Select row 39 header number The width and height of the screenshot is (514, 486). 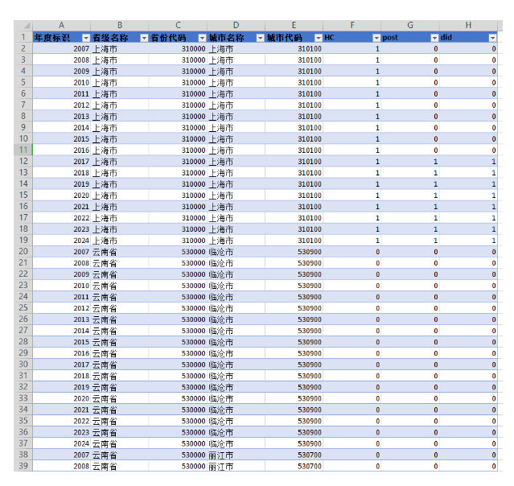point(23,466)
